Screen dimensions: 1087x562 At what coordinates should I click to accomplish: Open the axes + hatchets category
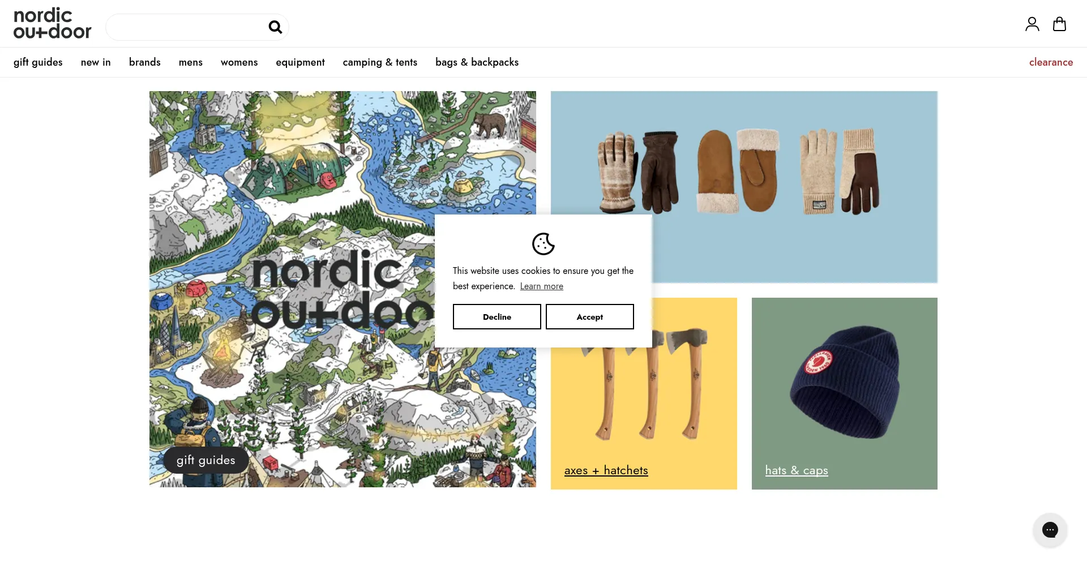(x=606, y=470)
